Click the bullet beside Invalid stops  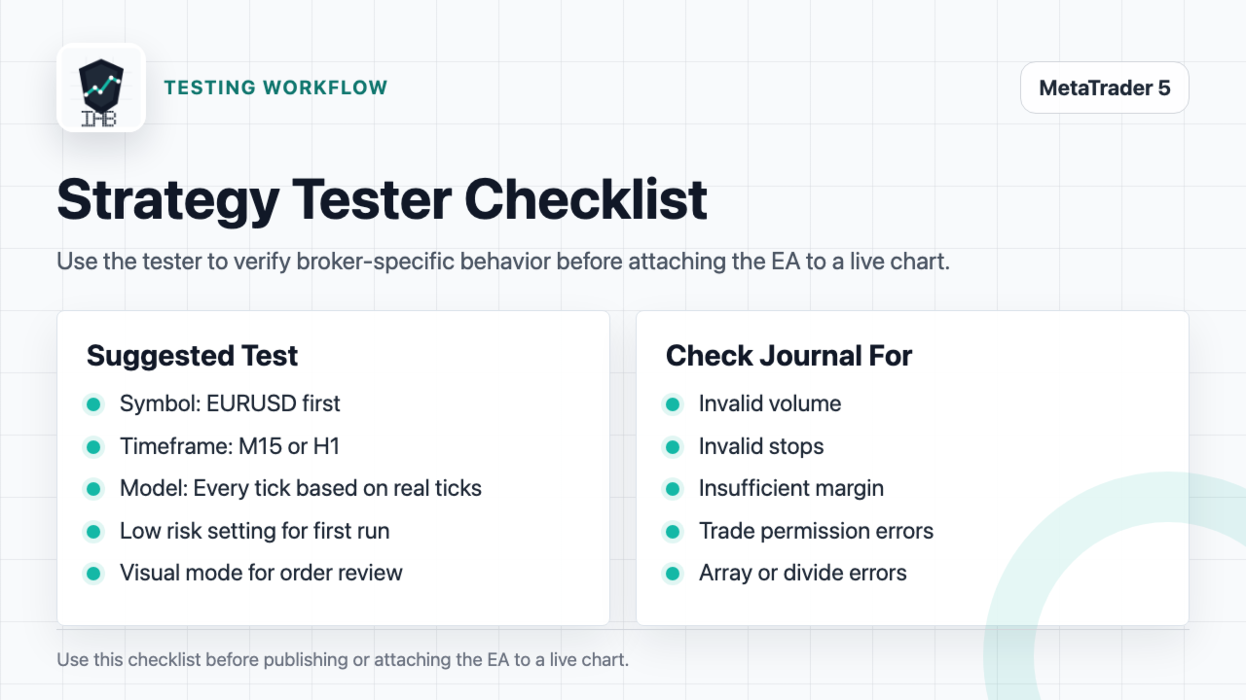pyautogui.click(x=673, y=447)
